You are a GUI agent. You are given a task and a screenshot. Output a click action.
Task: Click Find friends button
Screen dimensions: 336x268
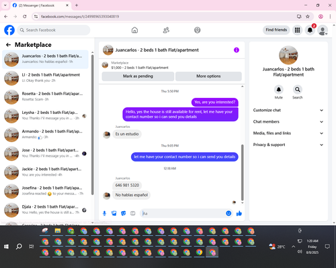tap(276, 30)
